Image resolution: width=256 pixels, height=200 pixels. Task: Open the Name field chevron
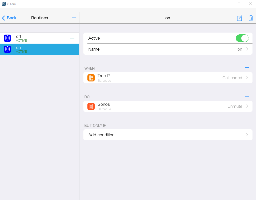coord(247,49)
